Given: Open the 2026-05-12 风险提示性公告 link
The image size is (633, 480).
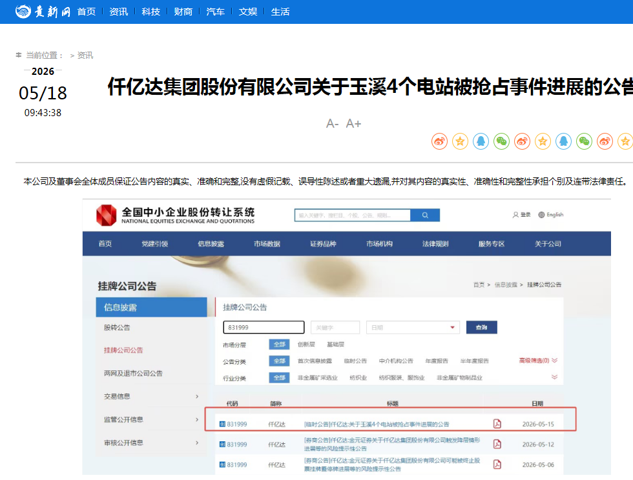Looking at the screenshot, I should 392,444.
